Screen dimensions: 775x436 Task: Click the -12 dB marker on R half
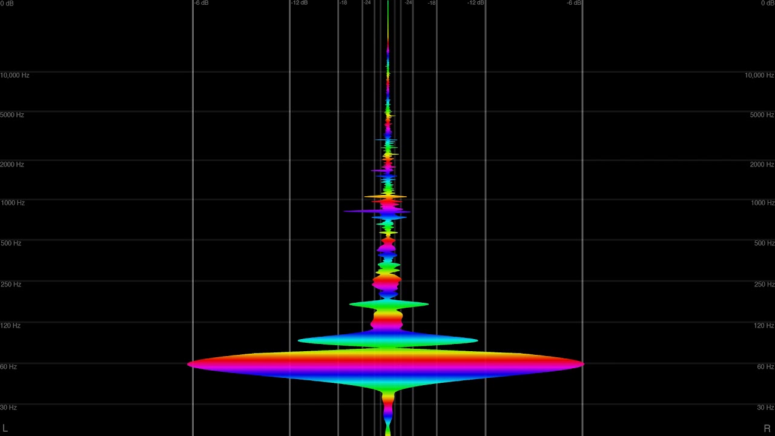coord(476,3)
